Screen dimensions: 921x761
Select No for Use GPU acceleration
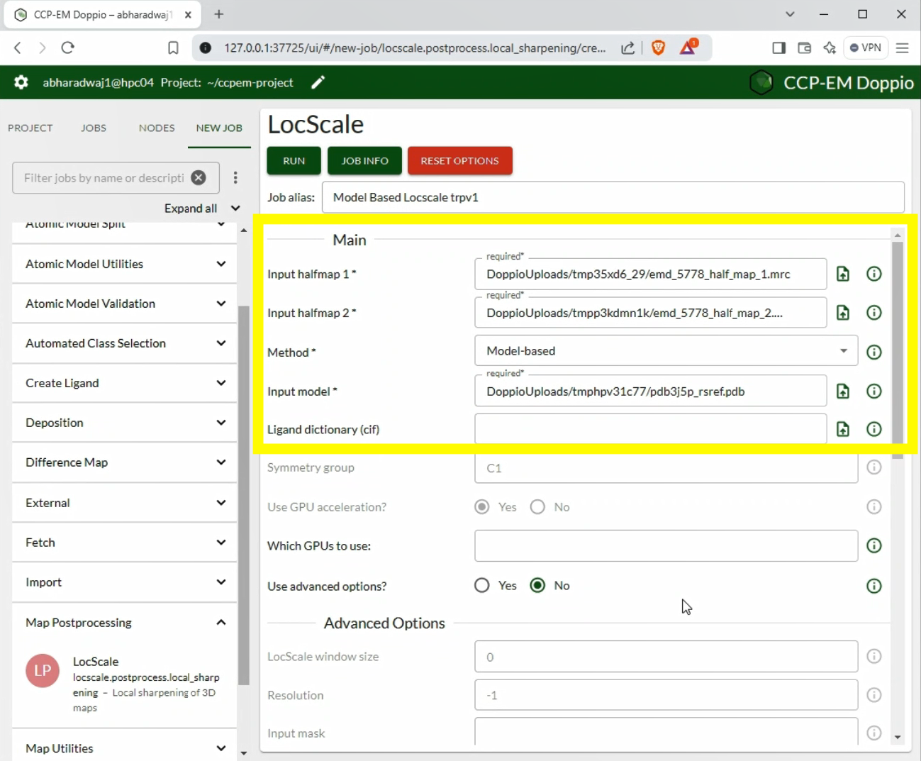click(x=537, y=506)
